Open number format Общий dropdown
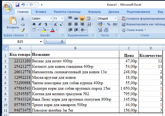This screenshot has width=165, height=116. 116,19
